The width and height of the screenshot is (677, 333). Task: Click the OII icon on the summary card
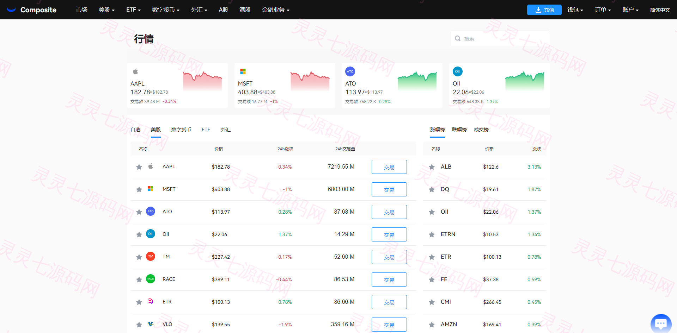pyautogui.click(x=457, y=71)
